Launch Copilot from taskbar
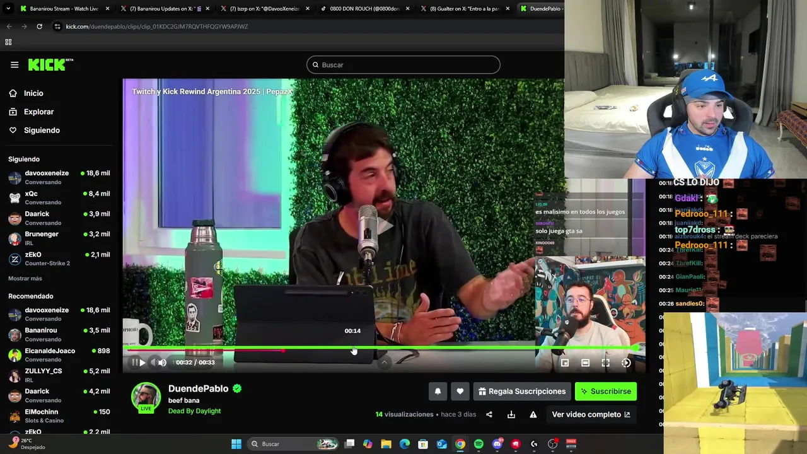 pyautogui.click(x=368, y=444)
